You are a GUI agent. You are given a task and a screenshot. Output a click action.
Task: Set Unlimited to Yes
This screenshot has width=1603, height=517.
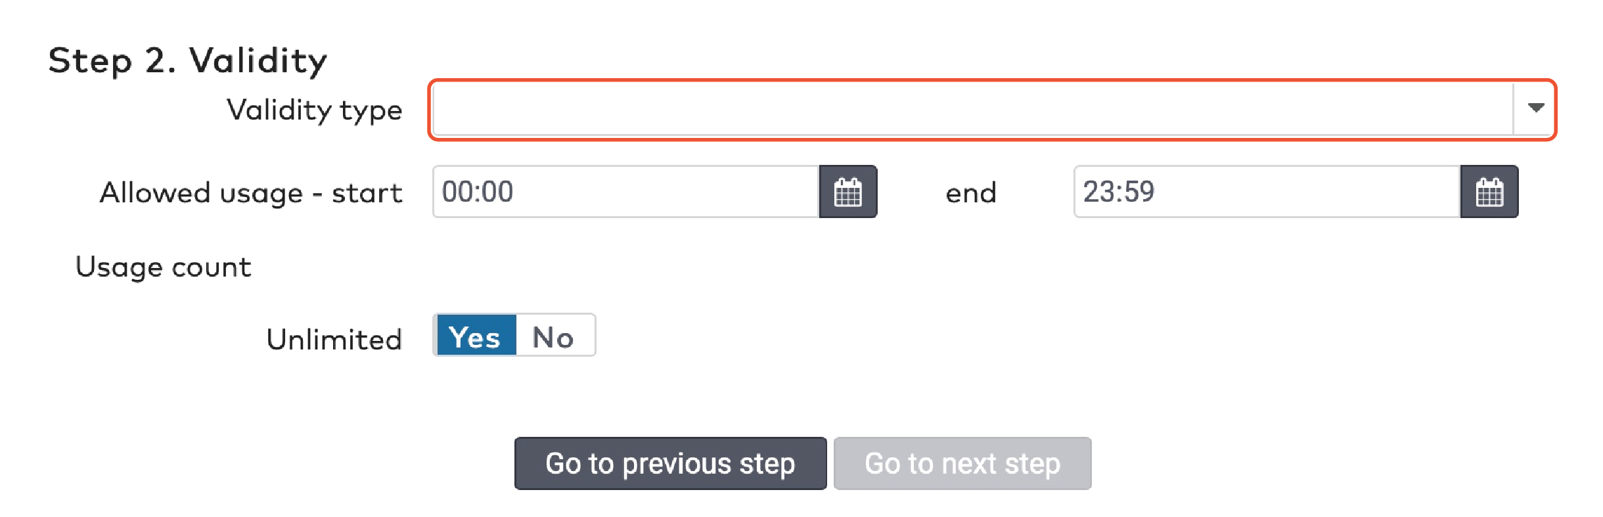click(x=475, y=336)
